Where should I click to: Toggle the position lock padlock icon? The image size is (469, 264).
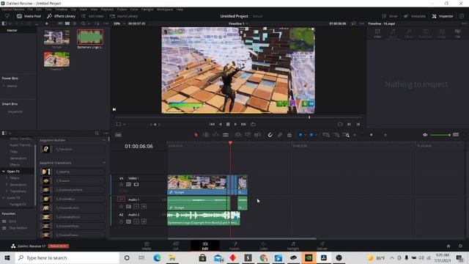[289, 135]
